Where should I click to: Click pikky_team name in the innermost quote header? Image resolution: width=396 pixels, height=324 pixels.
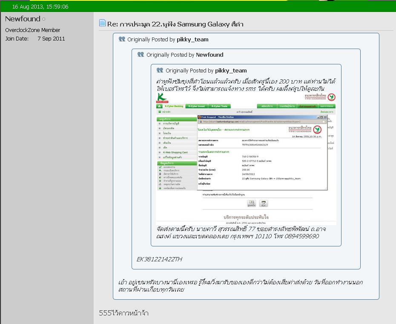coord(231,71)
